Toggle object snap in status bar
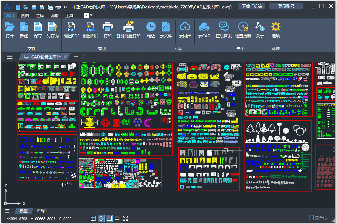The width and height of the screenshot is (337, 224). click(109, 218)
